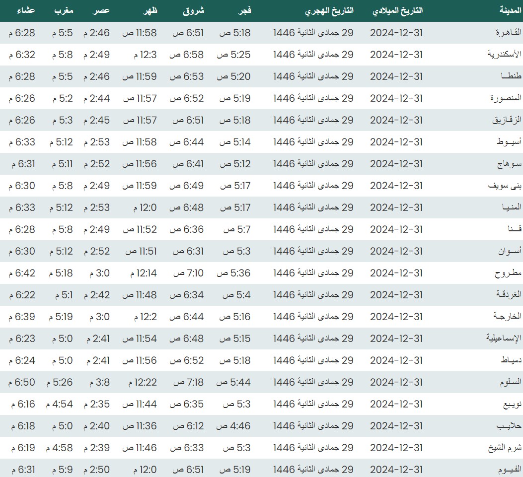Click the Fajr time 5:36 for مطروح

tap(235, 273)
